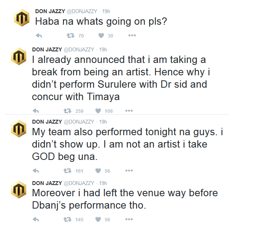
Task: Like the 'Haba na whats going on' tweet
Action: [101, 36]
